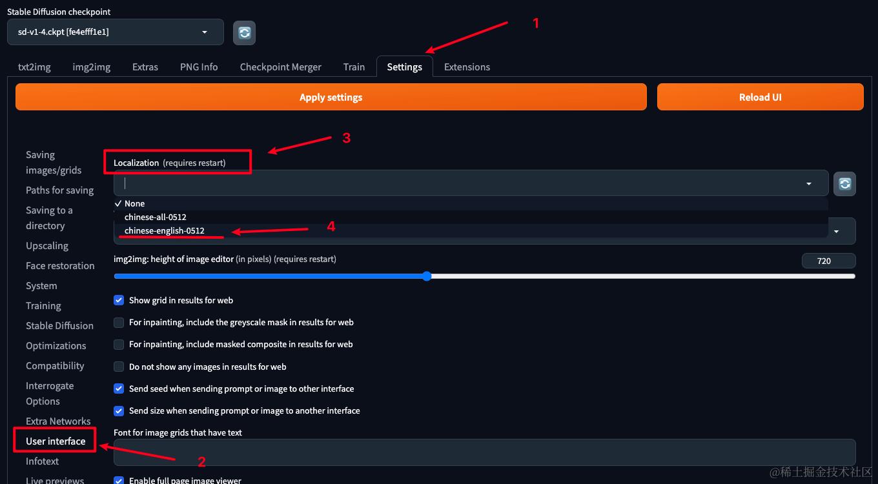
Task: Click the Reload UI button
Action: [x=761, y=97]
